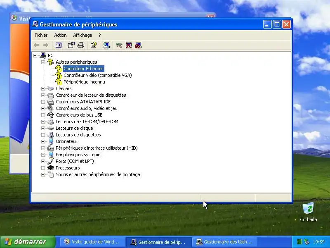Click the speaker icon for Contrôleurs audio, vidéo et jeu
This screenshot has width=330, height=248.
click(x=51, y=108)
